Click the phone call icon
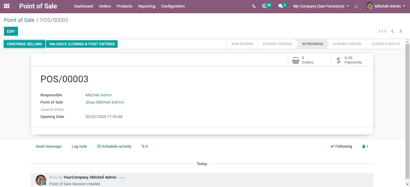 (x=254, y=6)
